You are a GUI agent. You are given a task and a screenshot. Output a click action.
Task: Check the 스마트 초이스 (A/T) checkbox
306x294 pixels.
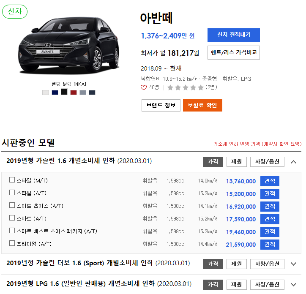12,205
